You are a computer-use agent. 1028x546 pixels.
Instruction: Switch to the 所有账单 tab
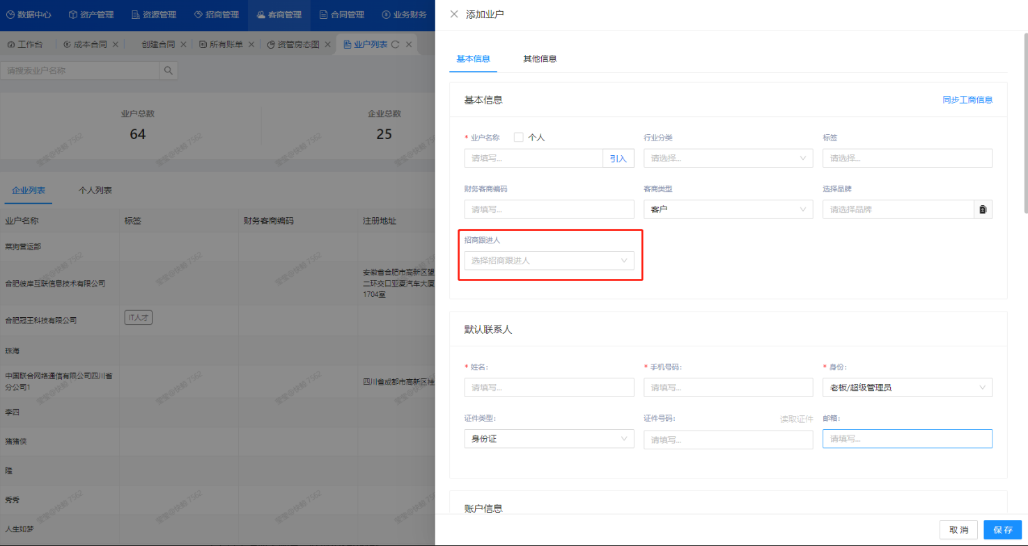coord(222,45)
